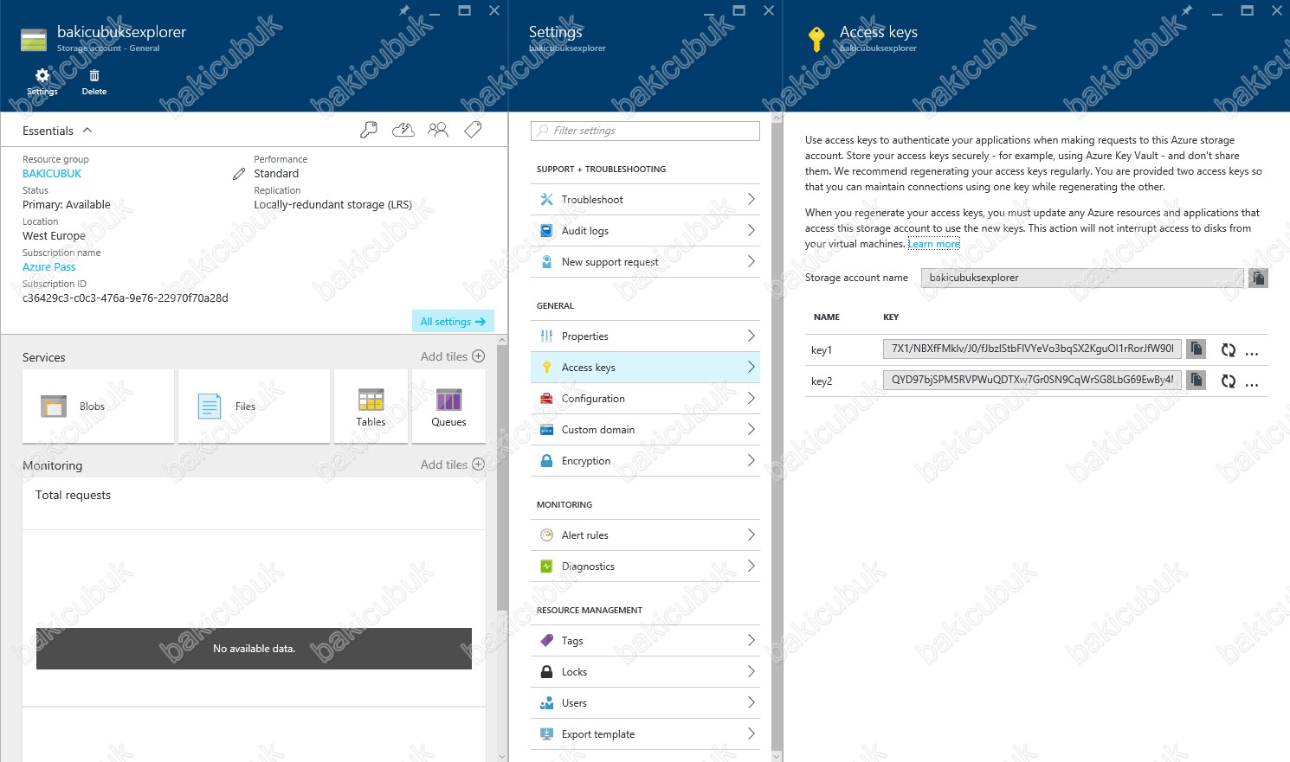Pin the Access keys blade
The width and height of the screenshot is (1290, 762).
(x=1187, y=10)
